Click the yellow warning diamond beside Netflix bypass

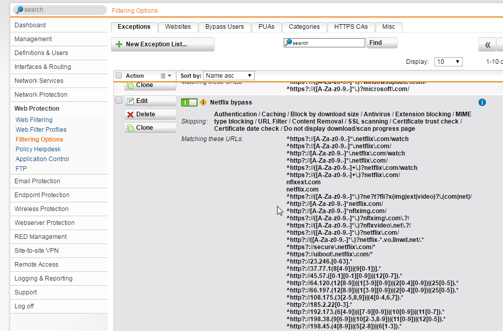pos(203,102)
